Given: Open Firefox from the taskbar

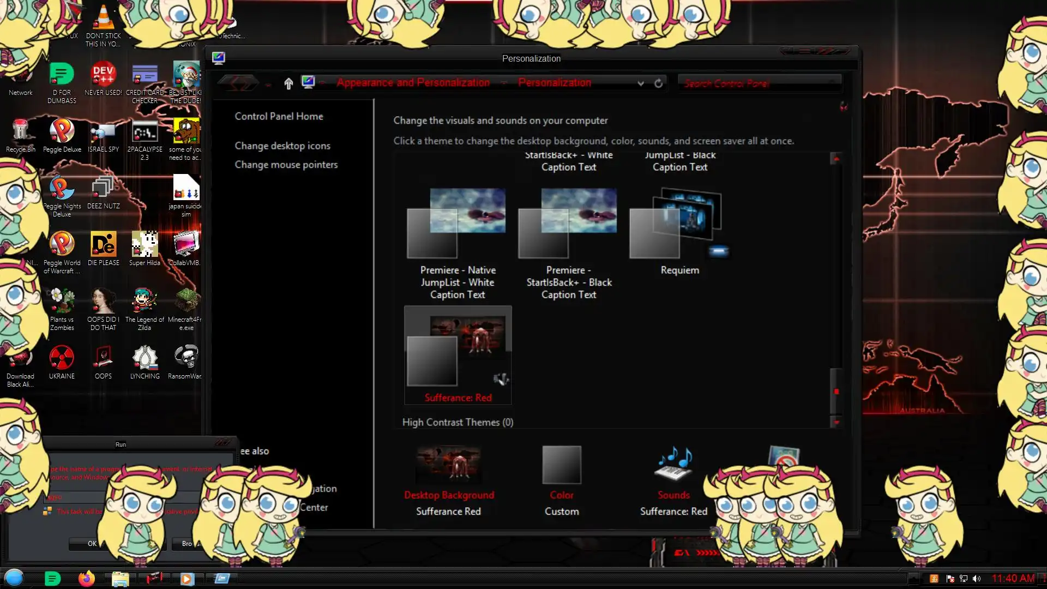Looking at the screenshot, I should click(x=86, y=578).
